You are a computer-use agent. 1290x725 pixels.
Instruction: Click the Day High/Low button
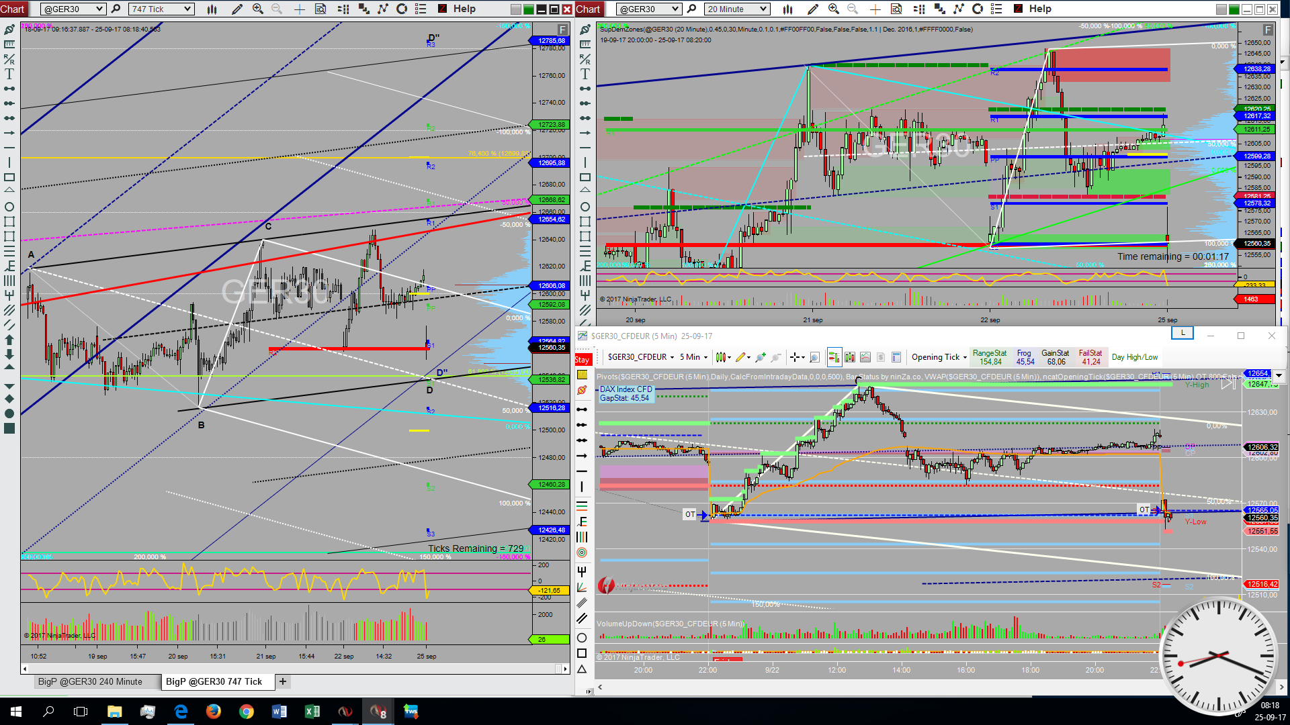coord(1135,357)
